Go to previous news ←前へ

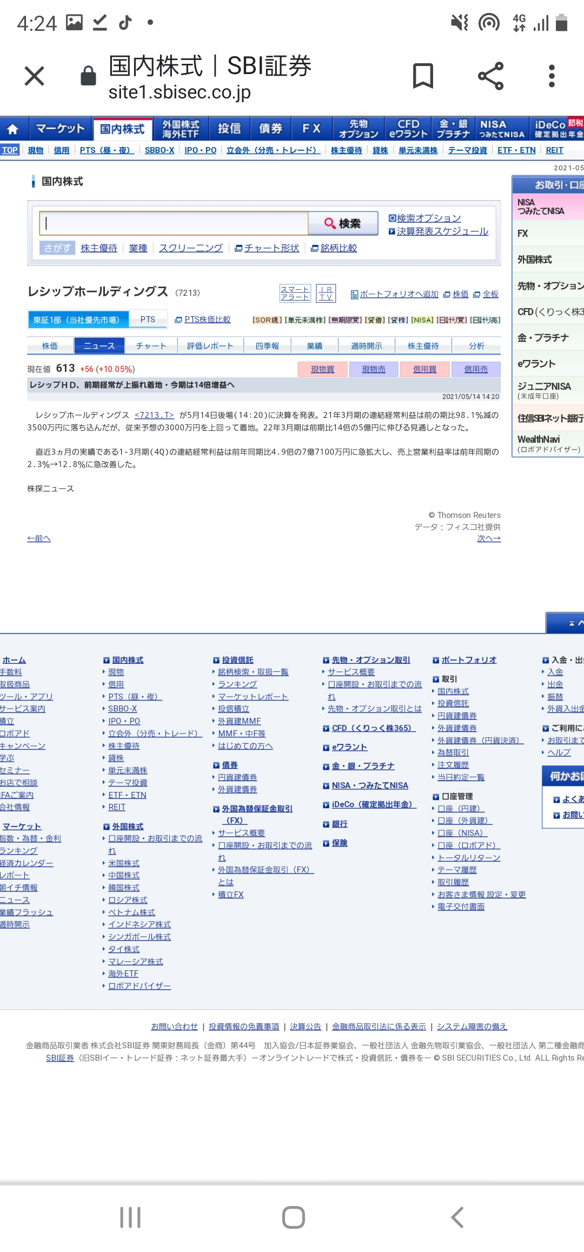click(39, 538)
